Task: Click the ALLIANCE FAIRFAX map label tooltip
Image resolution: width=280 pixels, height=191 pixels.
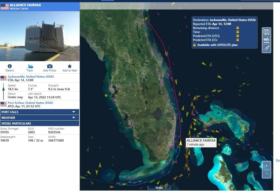Action: pyautogui.click(x=201, y=143)
